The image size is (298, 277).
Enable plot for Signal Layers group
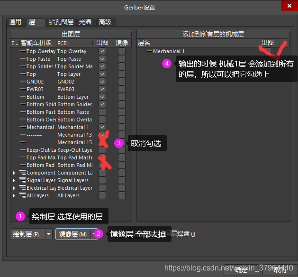coord(102,180)
